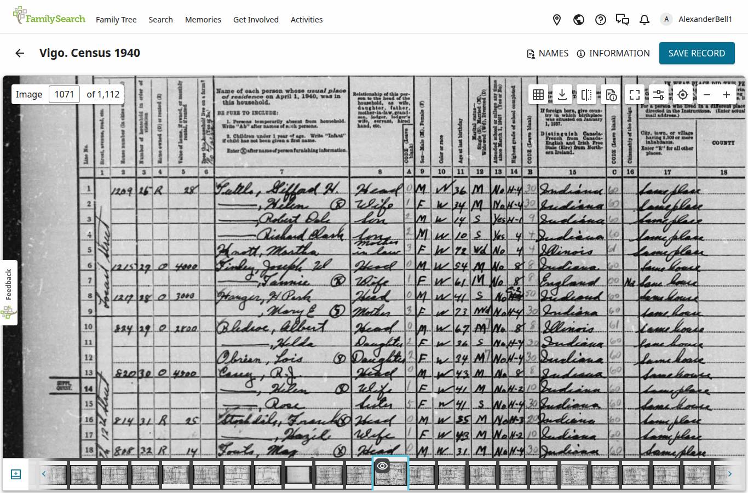Image resolution: width=748 pixels, height=493 pixels.
Task: Open the Search menu
Action: point(160,20)
